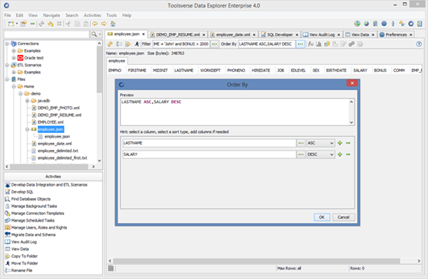Screen dimensions: 428x279
Task: Remove the LASTNAME sort row
Action: coord(349,143)
